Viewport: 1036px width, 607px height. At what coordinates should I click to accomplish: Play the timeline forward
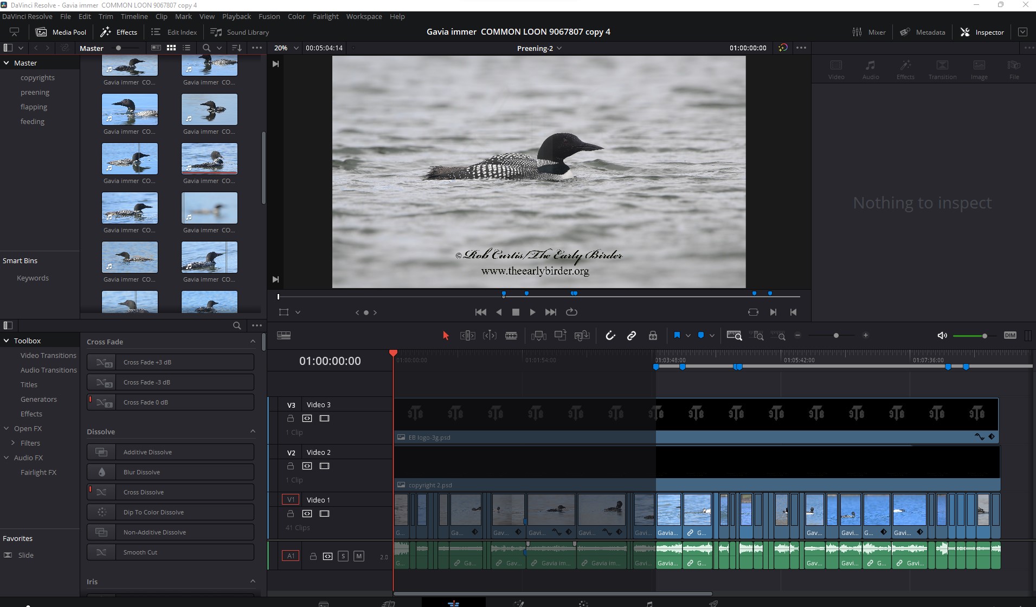(532, 312)
